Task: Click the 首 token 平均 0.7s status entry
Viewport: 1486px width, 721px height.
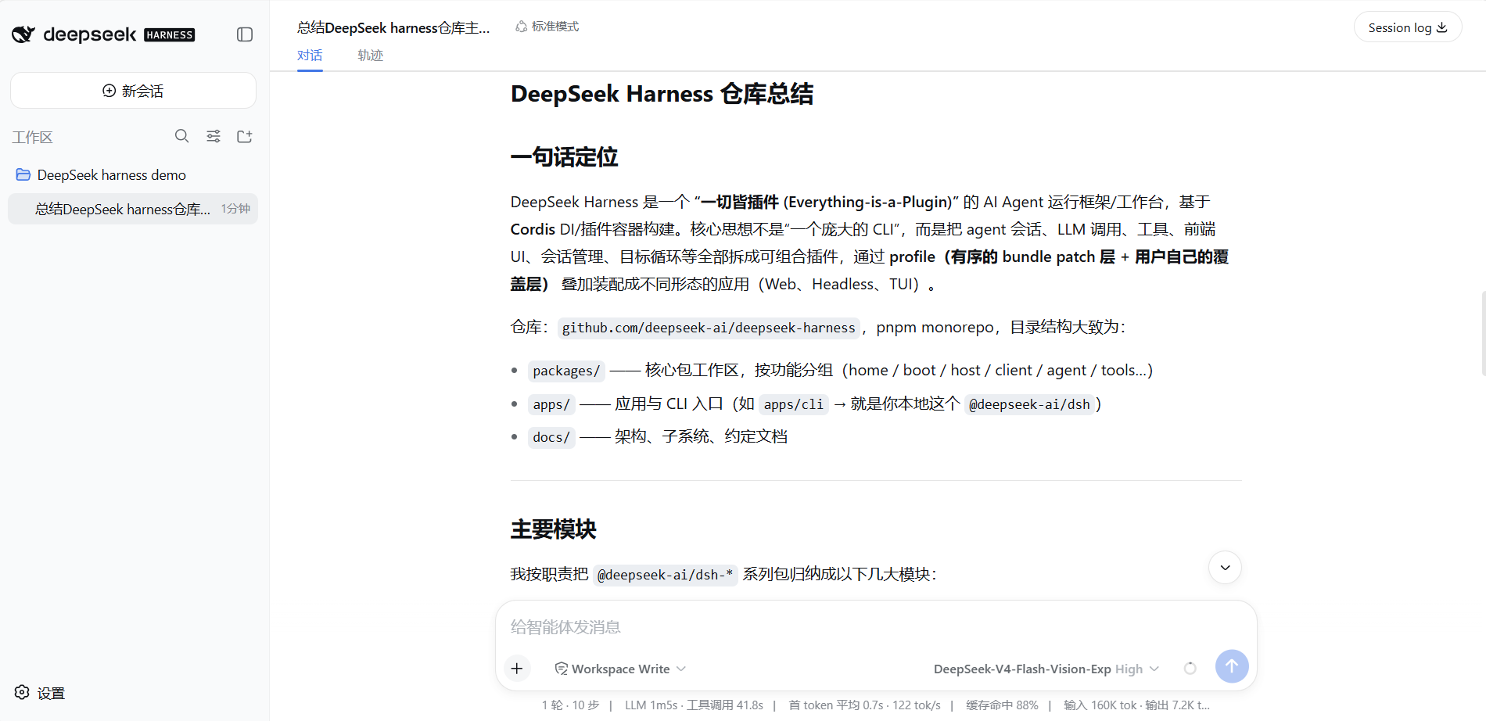Action: click(864, 705)
